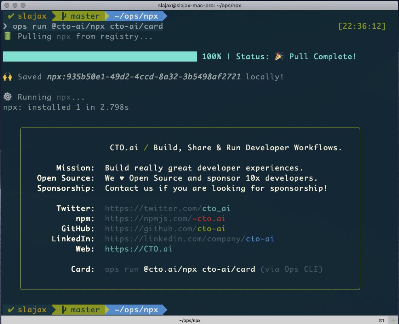
Task: Click '(via Ops CLI)' text
Action: point(291,269)
